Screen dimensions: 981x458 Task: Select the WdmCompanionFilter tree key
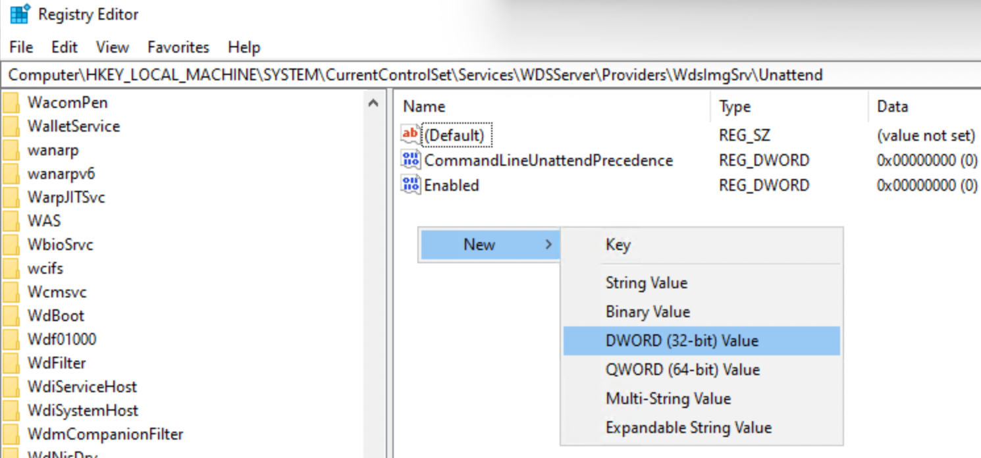105,434
